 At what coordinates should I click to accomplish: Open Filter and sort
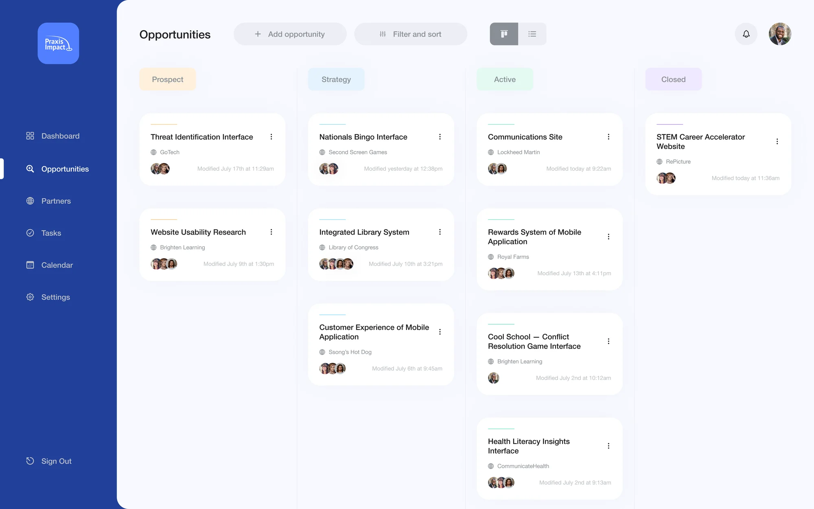[x=411, y=34]
